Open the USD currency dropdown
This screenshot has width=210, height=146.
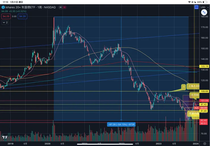204,7
